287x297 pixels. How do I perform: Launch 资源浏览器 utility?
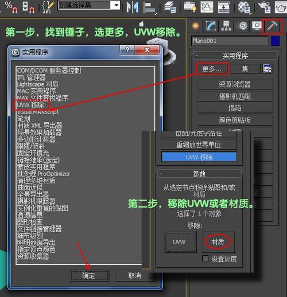[235, 84]
